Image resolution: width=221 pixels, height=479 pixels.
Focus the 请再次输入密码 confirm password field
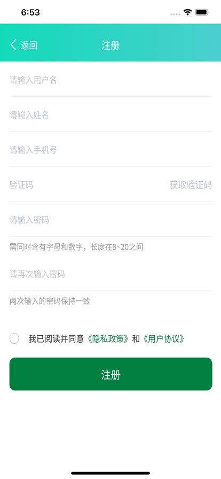(x=111, y=274)
